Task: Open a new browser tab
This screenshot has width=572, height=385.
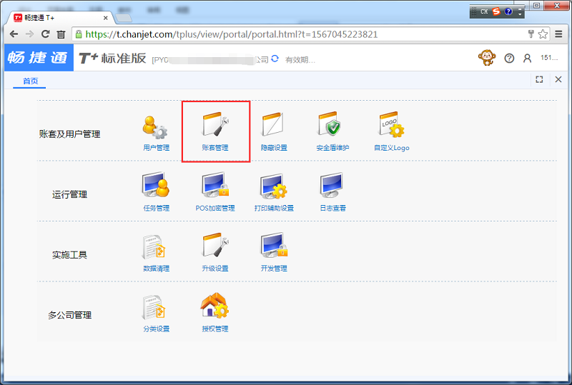Action: click(x=123, y=18)
